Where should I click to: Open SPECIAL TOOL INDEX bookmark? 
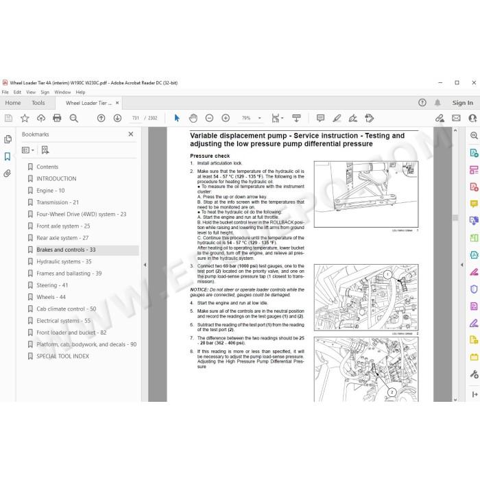tap(63, 357)
